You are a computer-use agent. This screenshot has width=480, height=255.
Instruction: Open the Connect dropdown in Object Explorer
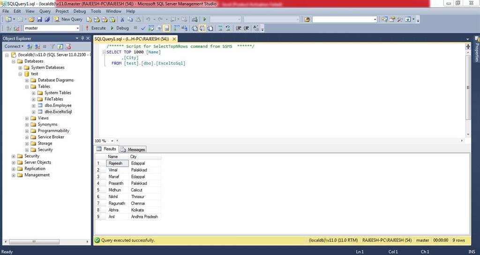[14, 46]
